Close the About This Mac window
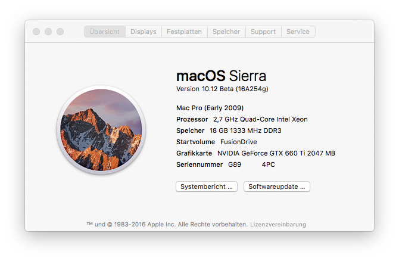 click(x=36, y=32)
